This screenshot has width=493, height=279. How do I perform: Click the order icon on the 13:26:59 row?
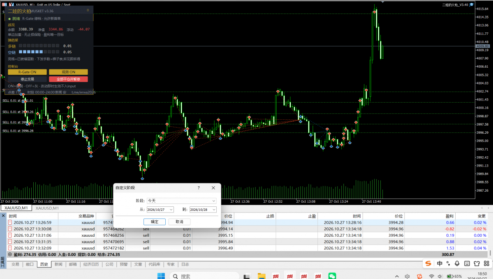pyautogui.click(x=10, y=222)
